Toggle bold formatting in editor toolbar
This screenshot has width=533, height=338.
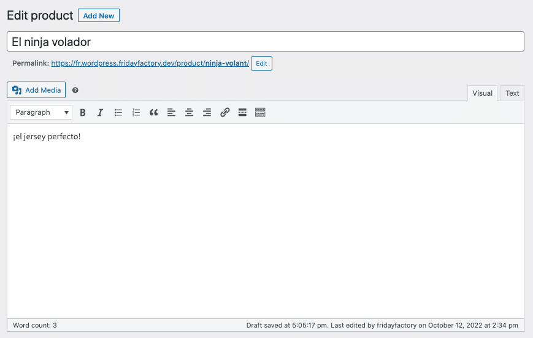[x=83, y=112]
